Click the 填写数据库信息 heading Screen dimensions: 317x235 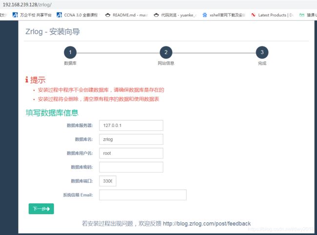(52, 113)
